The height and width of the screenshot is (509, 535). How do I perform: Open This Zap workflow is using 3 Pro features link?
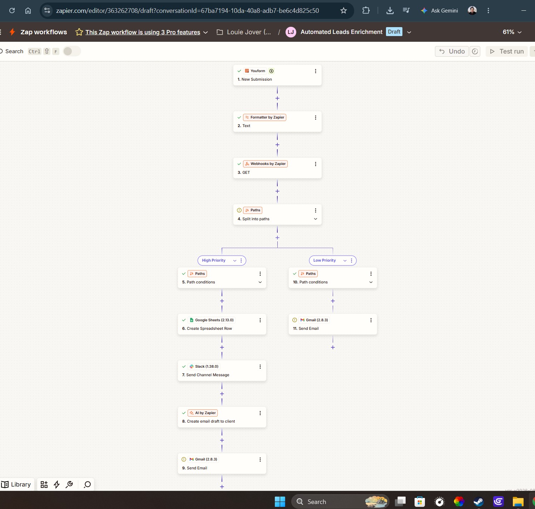pyautogui.click(x=143, y=32)
